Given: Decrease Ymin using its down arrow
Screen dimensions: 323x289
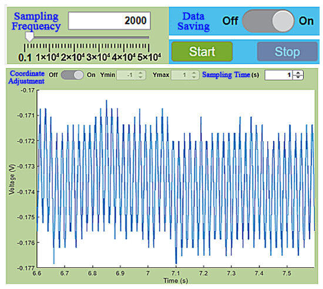Looking at the screenshot, I should 140,77.
